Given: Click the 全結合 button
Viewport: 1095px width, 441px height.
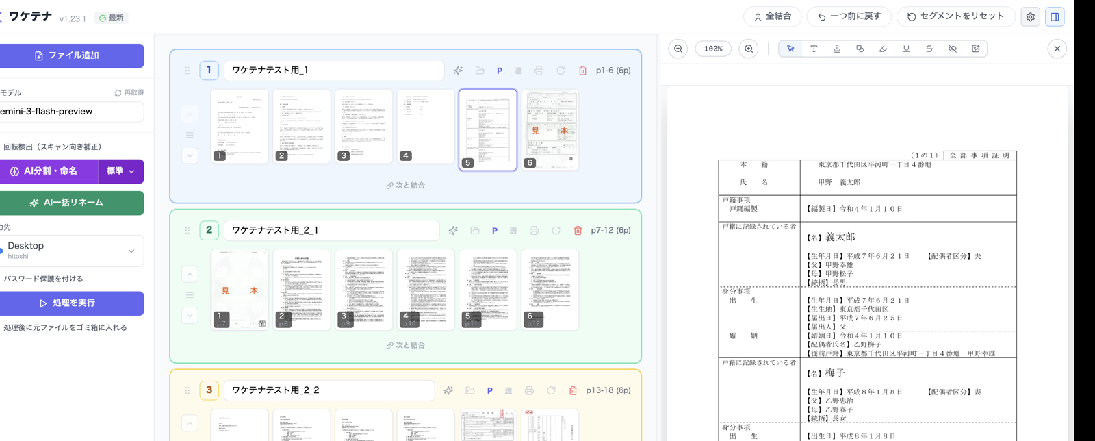Looking at the screenshot, I should (x=773, y=16).
